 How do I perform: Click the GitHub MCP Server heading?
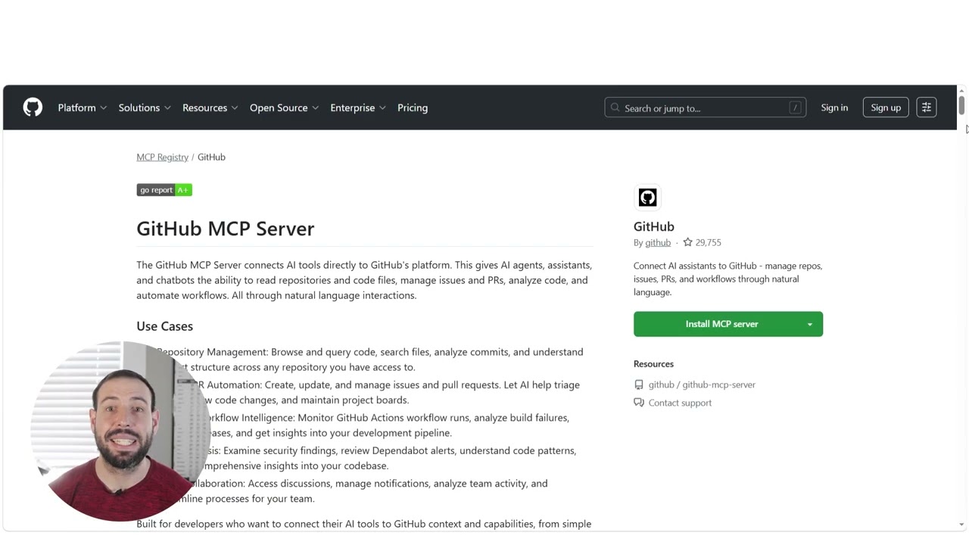coord(225,229)
